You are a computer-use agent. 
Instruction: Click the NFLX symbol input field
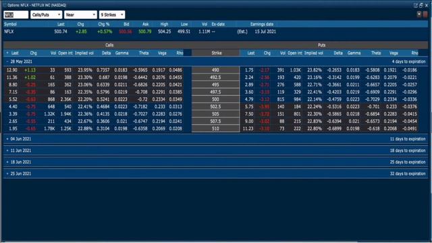(x=16, y=15)
